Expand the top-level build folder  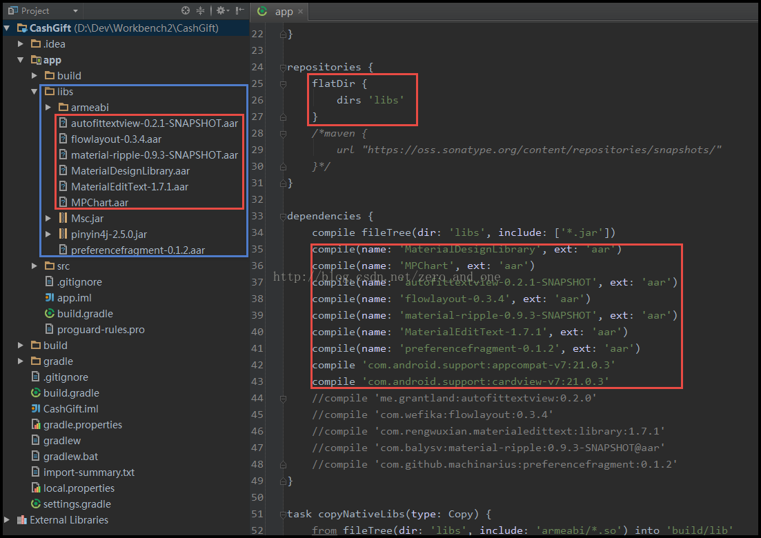click(21, 345)
